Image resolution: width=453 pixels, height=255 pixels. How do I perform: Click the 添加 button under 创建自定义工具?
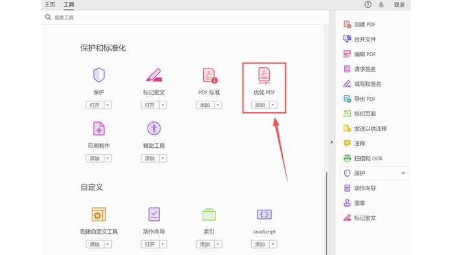click(x=94, y=244)
